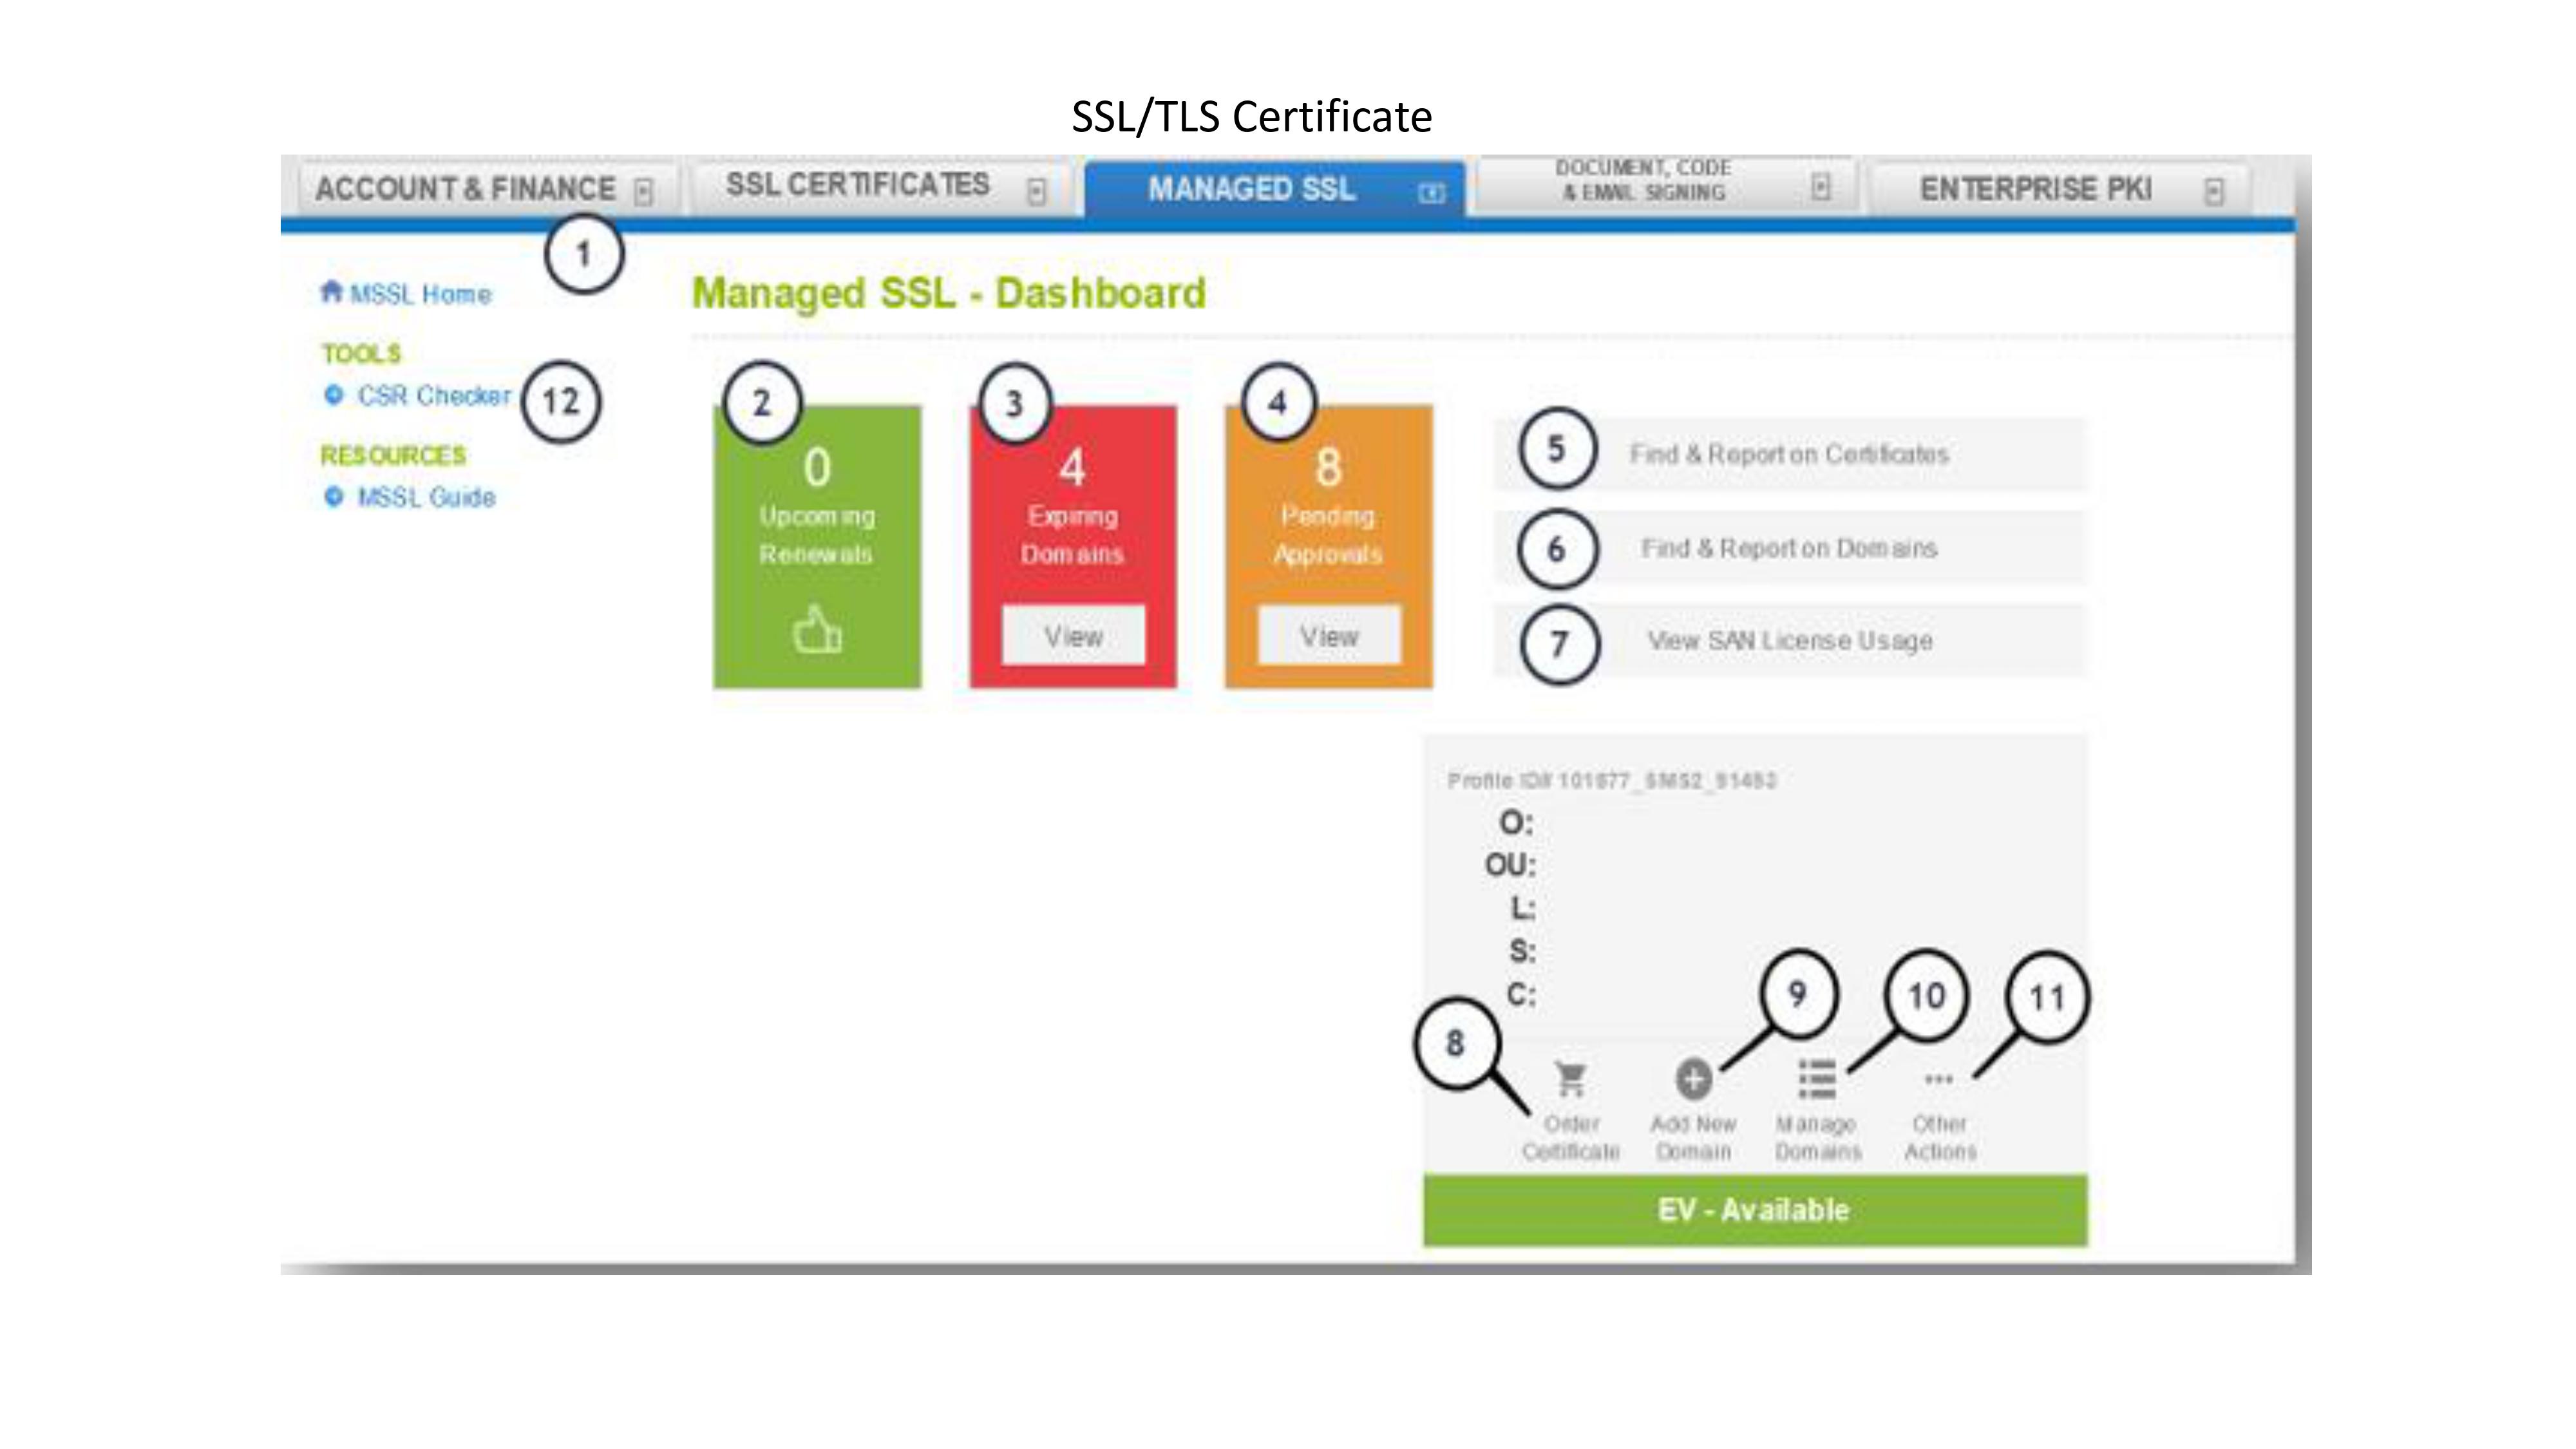The width and height of the screenshot is (2576, 1449).
Task: Click the CSR Checker bullet icon
Action: pyautogui.click(x=334, y=395)
